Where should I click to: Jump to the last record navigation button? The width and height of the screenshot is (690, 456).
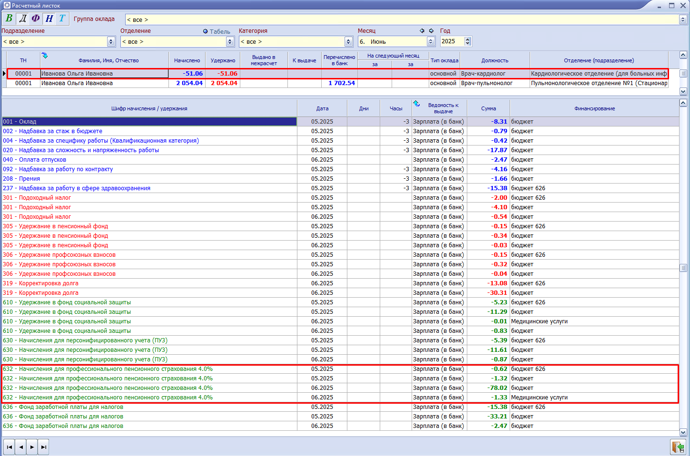tap(43, 447)
